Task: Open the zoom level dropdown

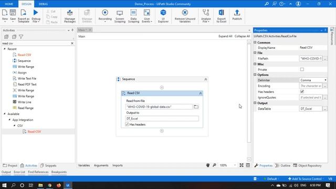Action: coord(235,165)
